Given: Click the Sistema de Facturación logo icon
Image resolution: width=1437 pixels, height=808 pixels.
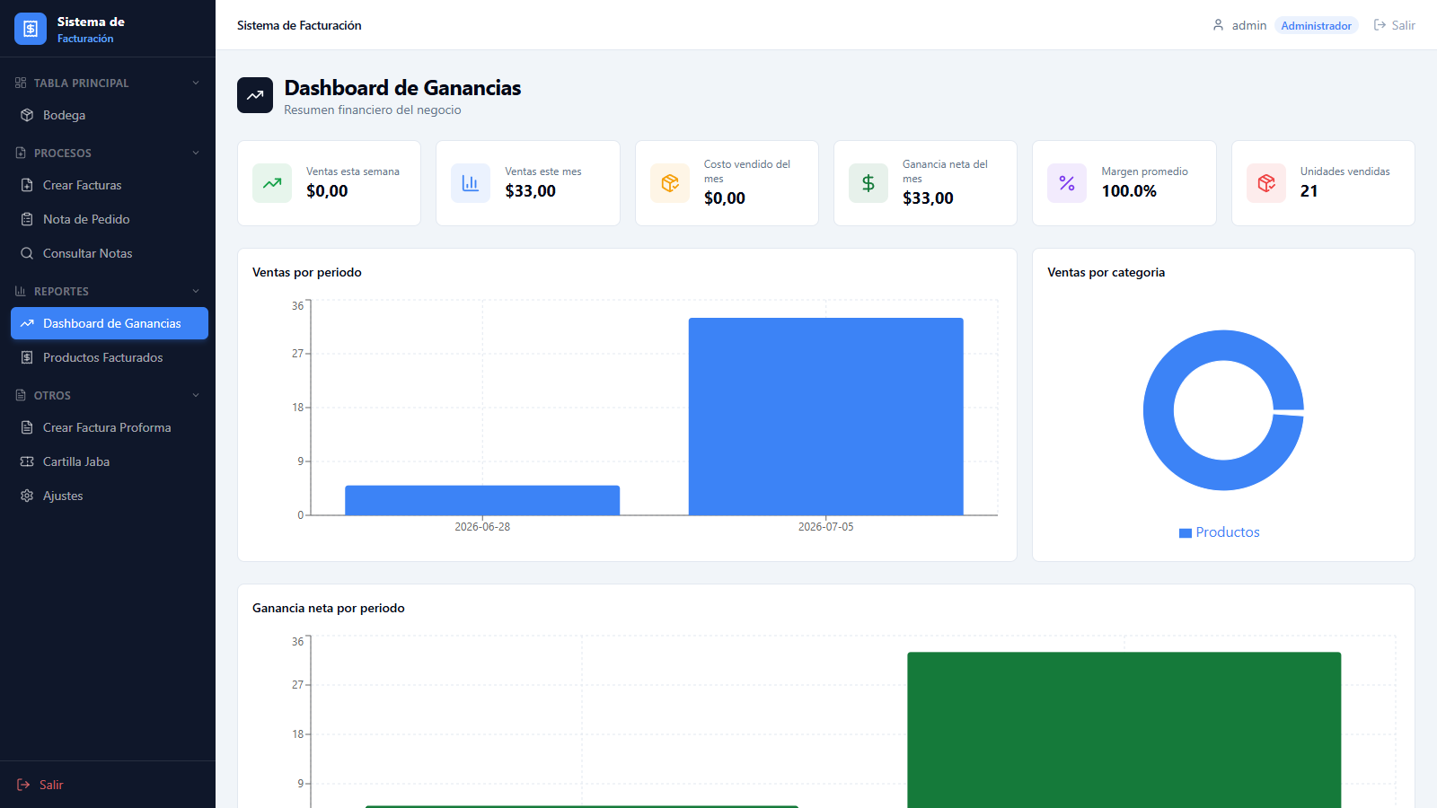Looking at the screenshot, I should [31, 29].
